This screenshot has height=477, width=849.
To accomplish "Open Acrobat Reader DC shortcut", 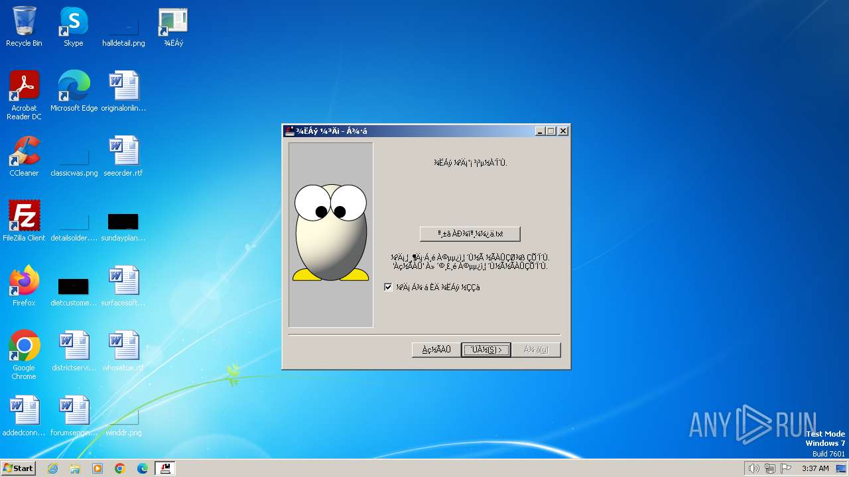I will coord(24,95).
